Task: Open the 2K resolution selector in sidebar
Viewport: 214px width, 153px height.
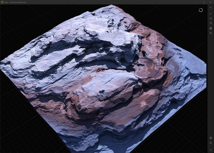Action: pos(211,8)
